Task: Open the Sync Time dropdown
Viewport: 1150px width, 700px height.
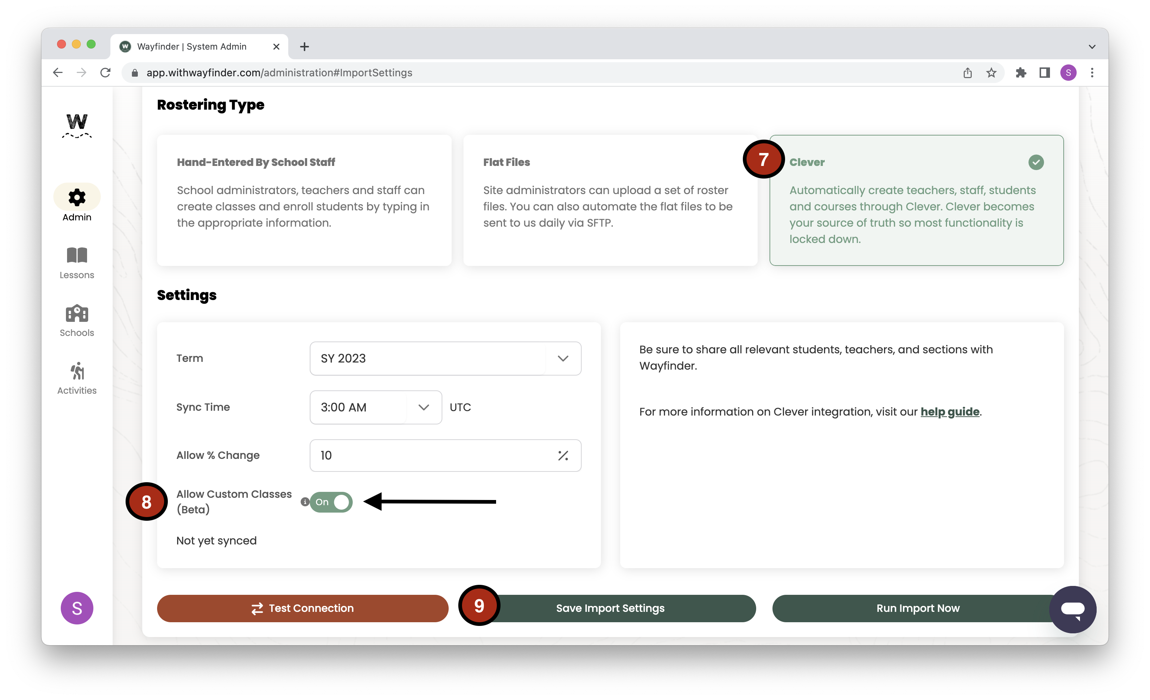Action: (x=375, y=407)
